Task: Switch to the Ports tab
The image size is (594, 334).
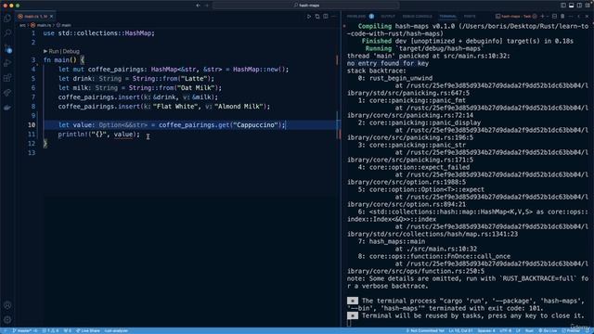Action: pyautogui.click(x=470, y=17)
